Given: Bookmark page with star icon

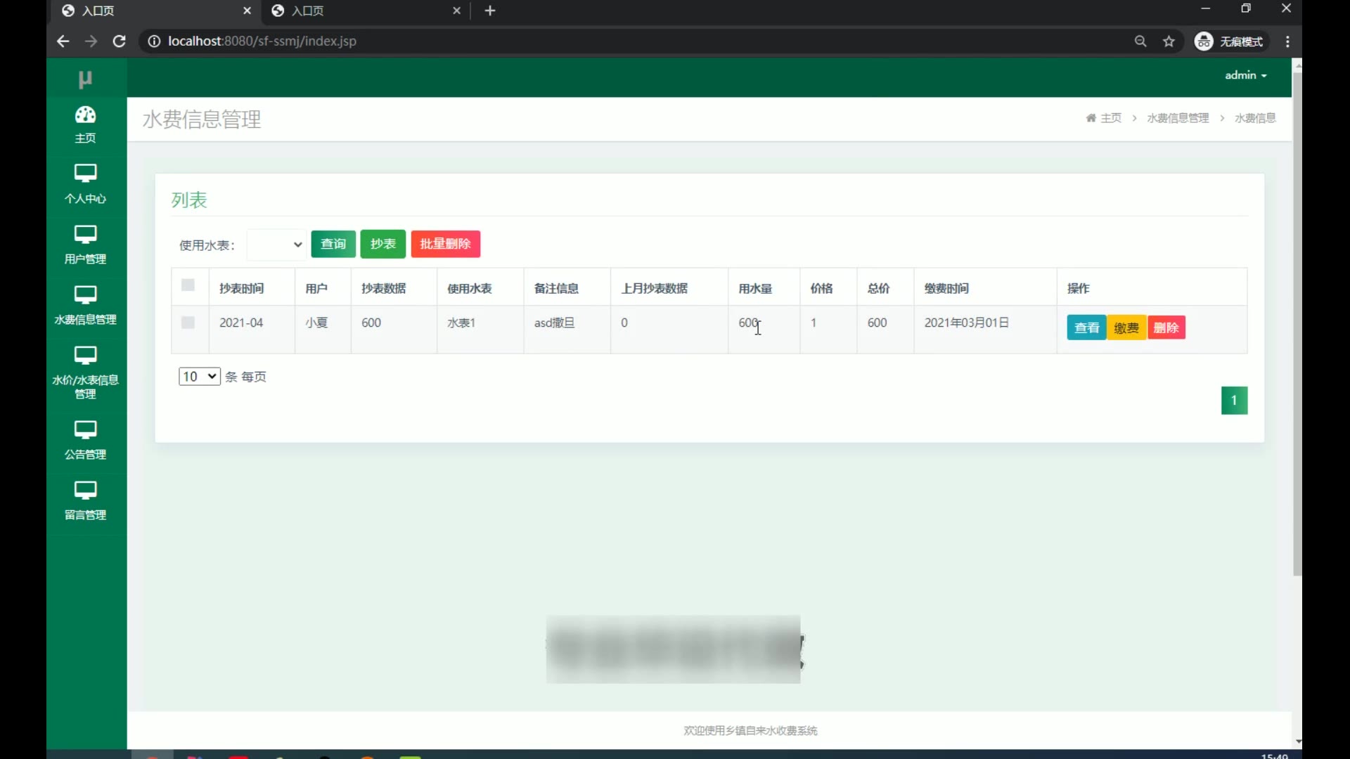Looking at the screenshot, I should click(x=1169, y=41).
